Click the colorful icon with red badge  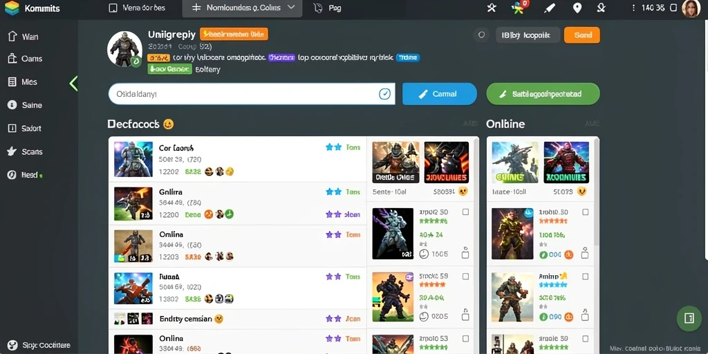519,7
